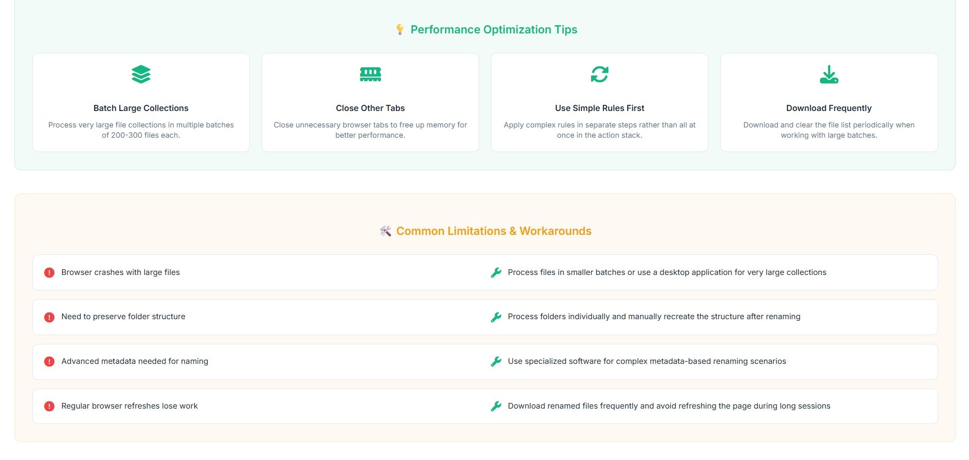
Task: Click the lightbulb icon beside Performance Optimization Tips
Action: click(x=400, y=30)
